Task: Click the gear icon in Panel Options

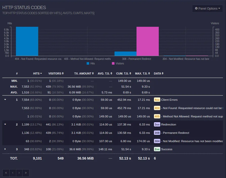Action: (196, 8)
